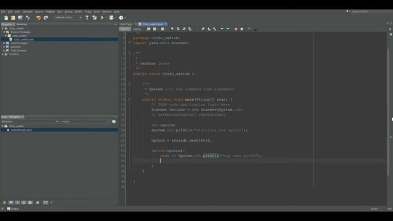
Task: Close the Ciclo_switch.java editor tab
Action: 166,25
